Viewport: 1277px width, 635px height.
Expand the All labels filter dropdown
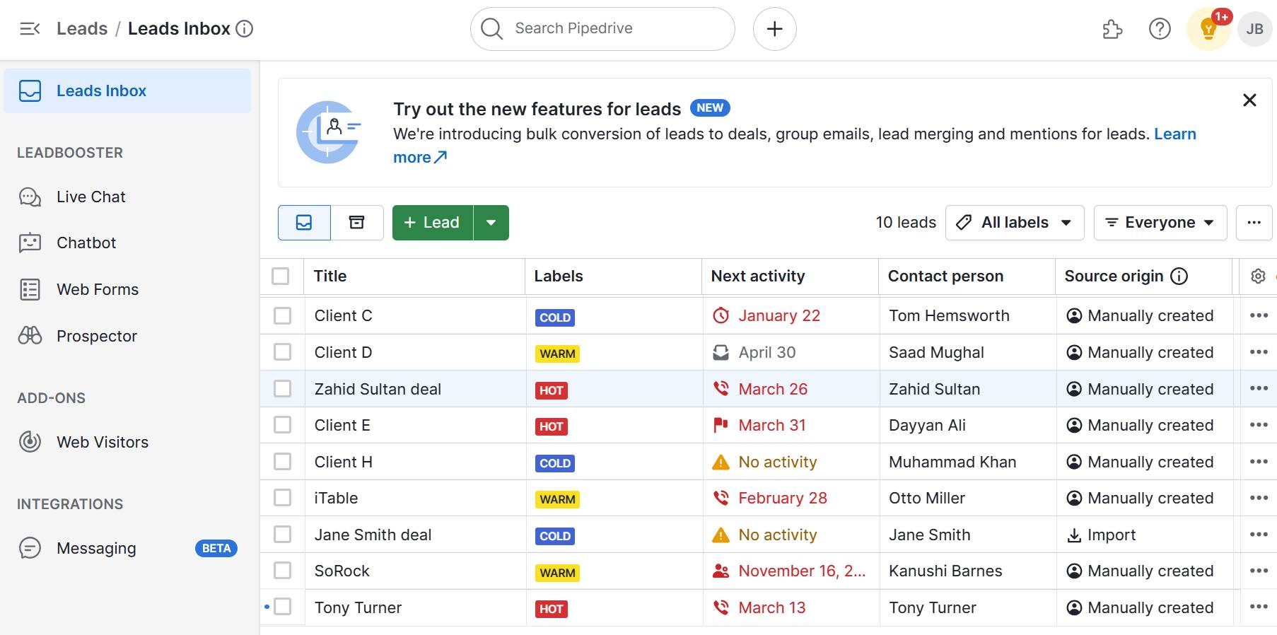coord(1014,223)
